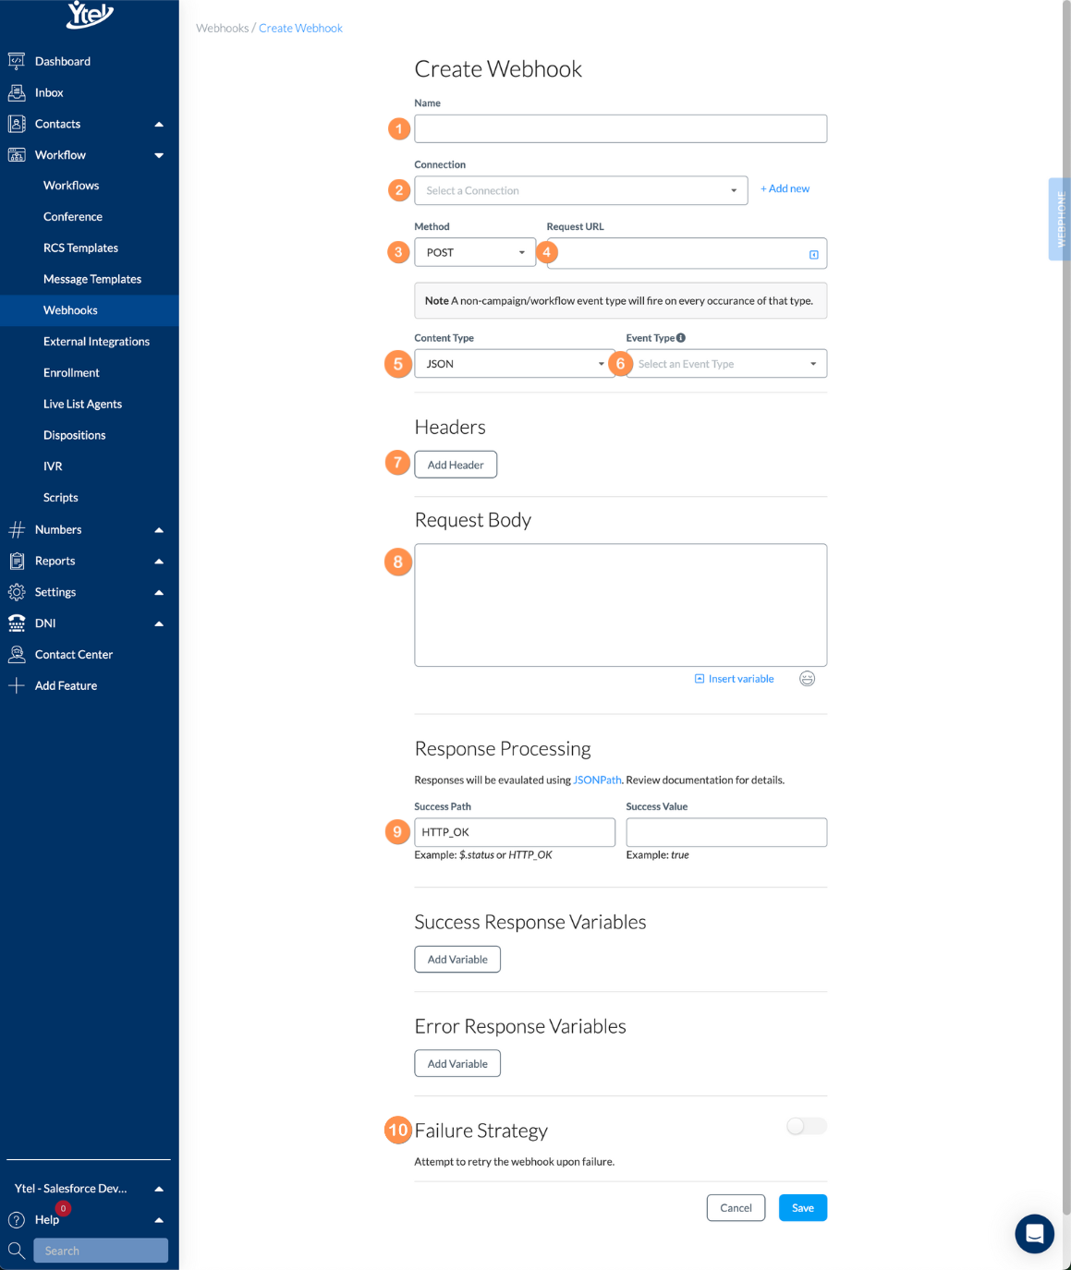Click the DNI phone icon
This screenshot has height=1270, width=1071.
tap(17, 623)
